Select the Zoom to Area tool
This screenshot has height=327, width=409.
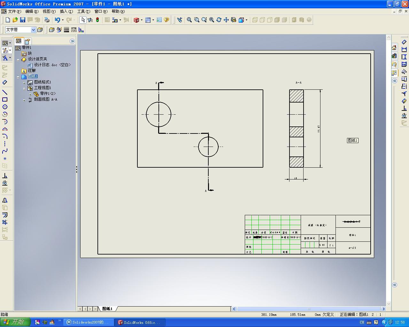tap(197, 20)
